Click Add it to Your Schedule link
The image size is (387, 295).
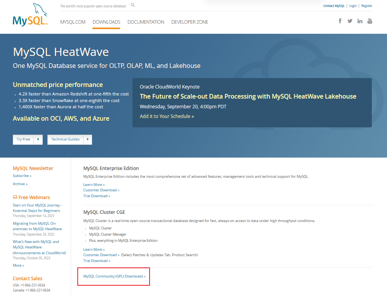coord(167,116)
